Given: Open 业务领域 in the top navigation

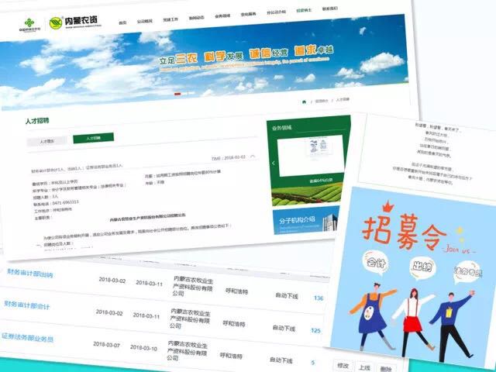Looking at the screenshot, I should pyautogui.click(x=222, y=16).
